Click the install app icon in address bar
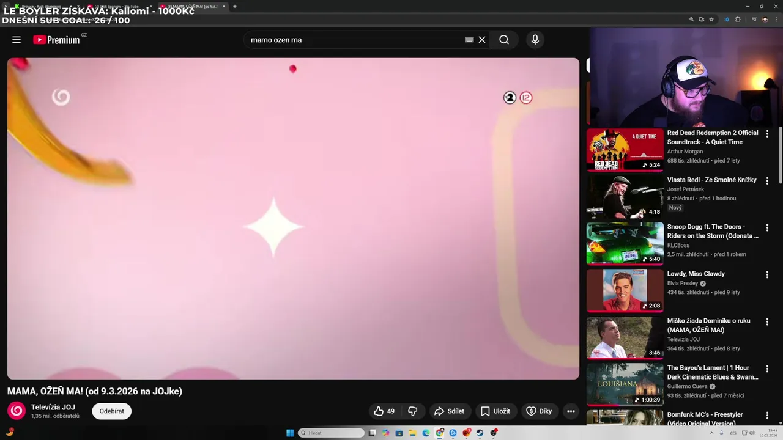 click(702, 20)
